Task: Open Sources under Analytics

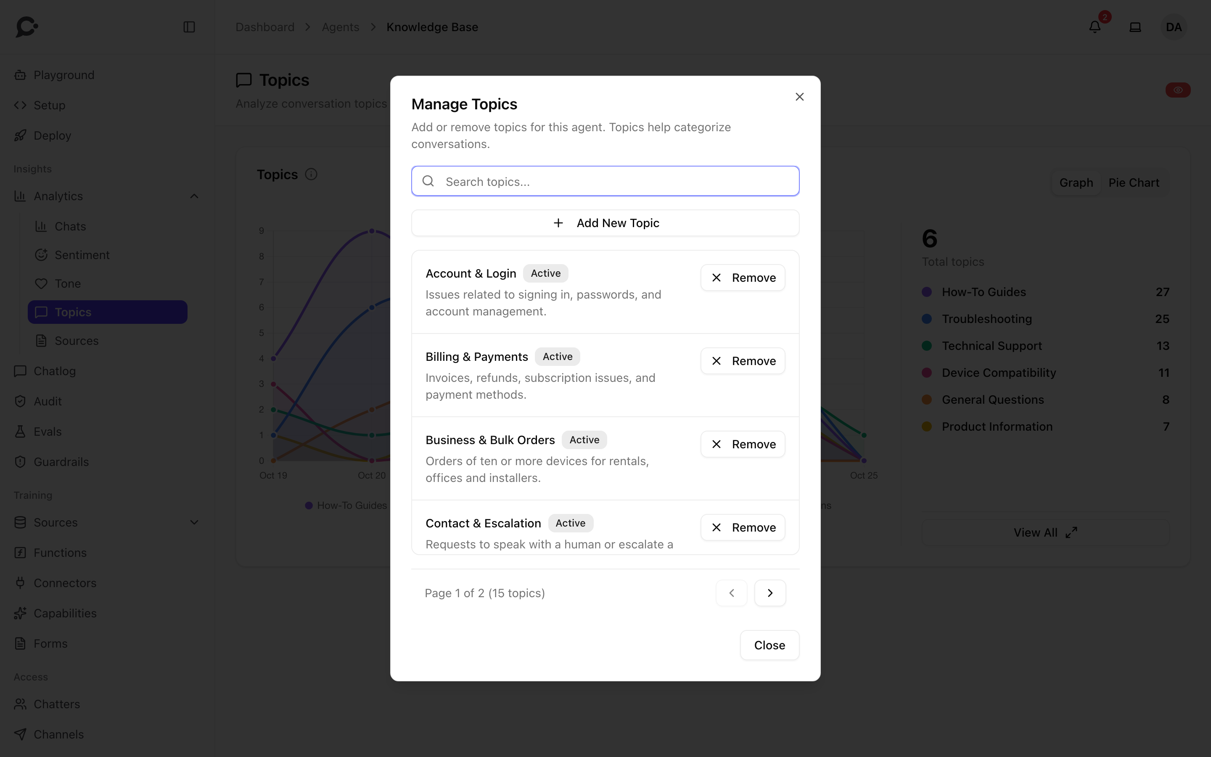Action: pyautogui.click(x=107, y=341)
